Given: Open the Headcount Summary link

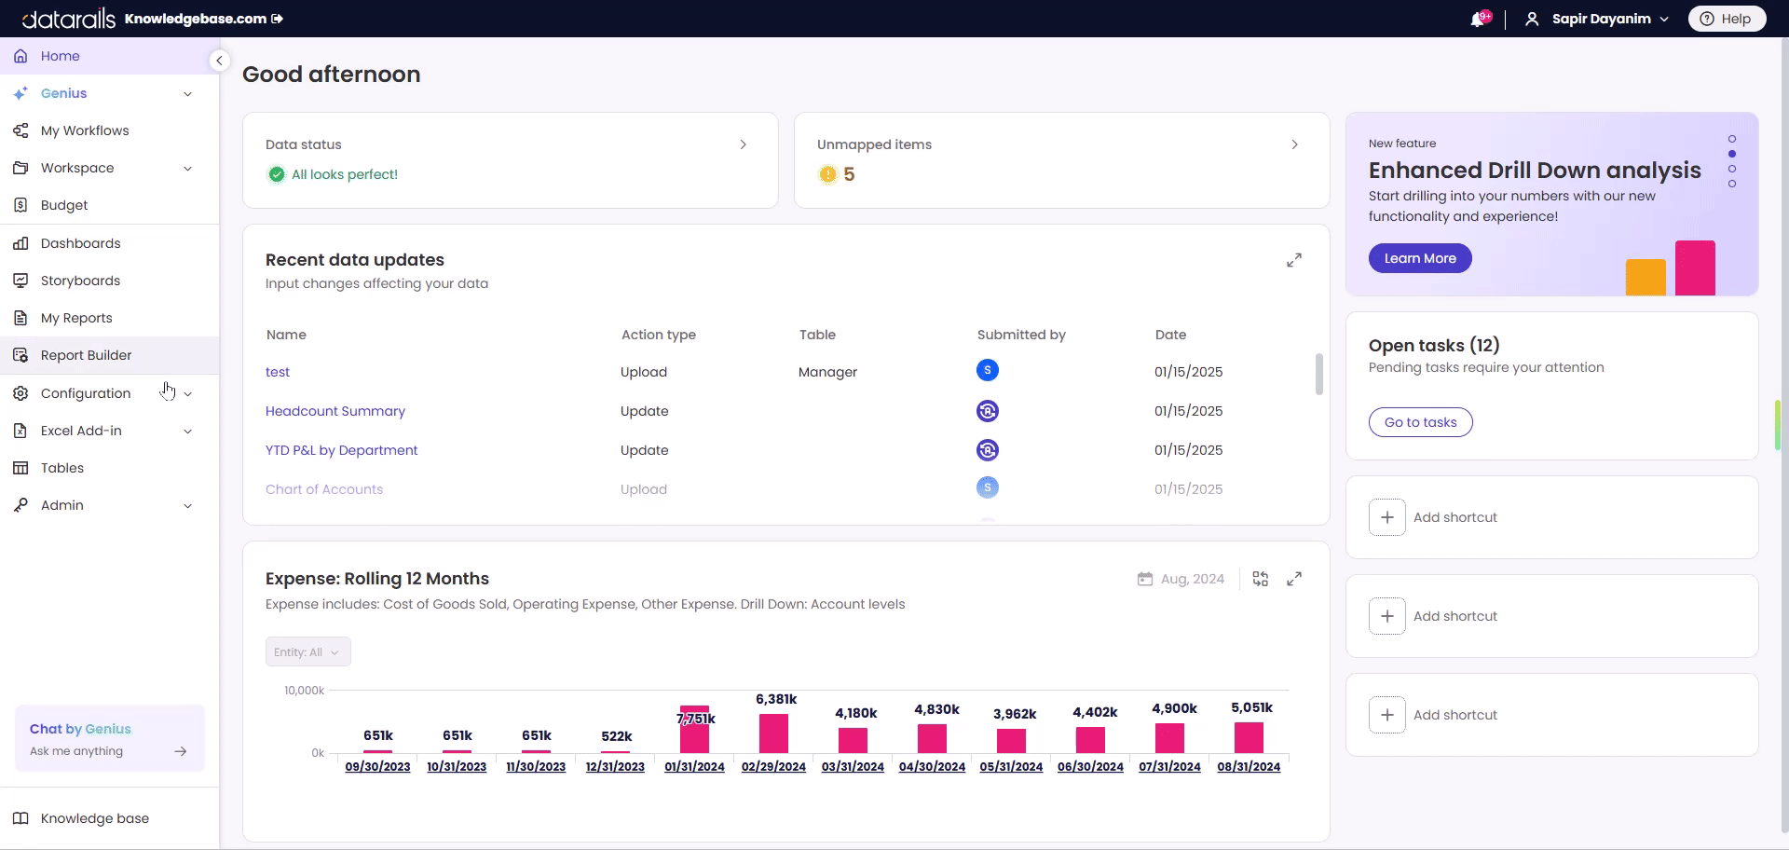Looking at the screenshot, I should point(335,411).
